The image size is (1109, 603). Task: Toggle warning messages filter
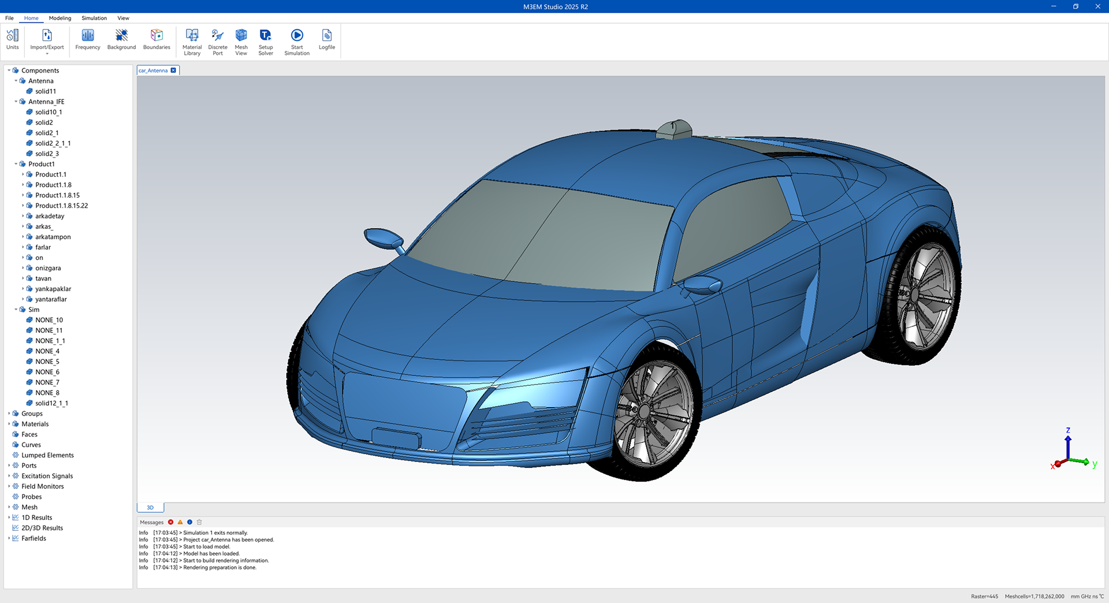click(x=180, y=522)
